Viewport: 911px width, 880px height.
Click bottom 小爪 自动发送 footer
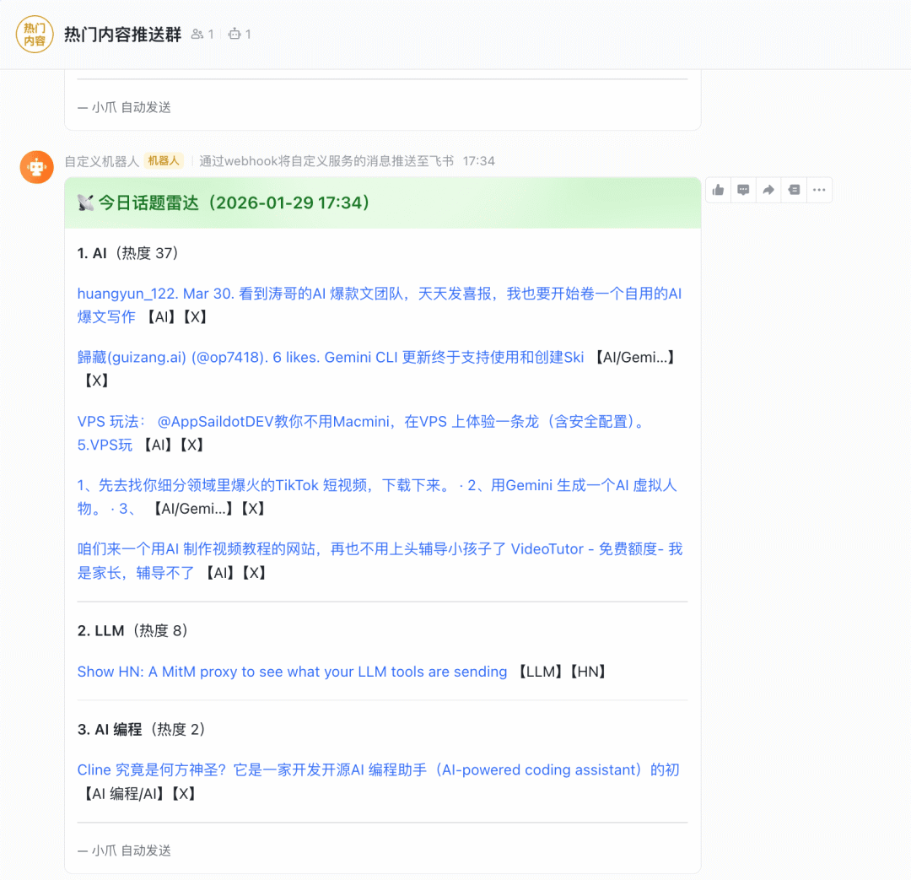124,851
